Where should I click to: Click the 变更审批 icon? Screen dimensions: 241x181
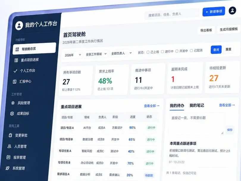[x=10, y=135]
